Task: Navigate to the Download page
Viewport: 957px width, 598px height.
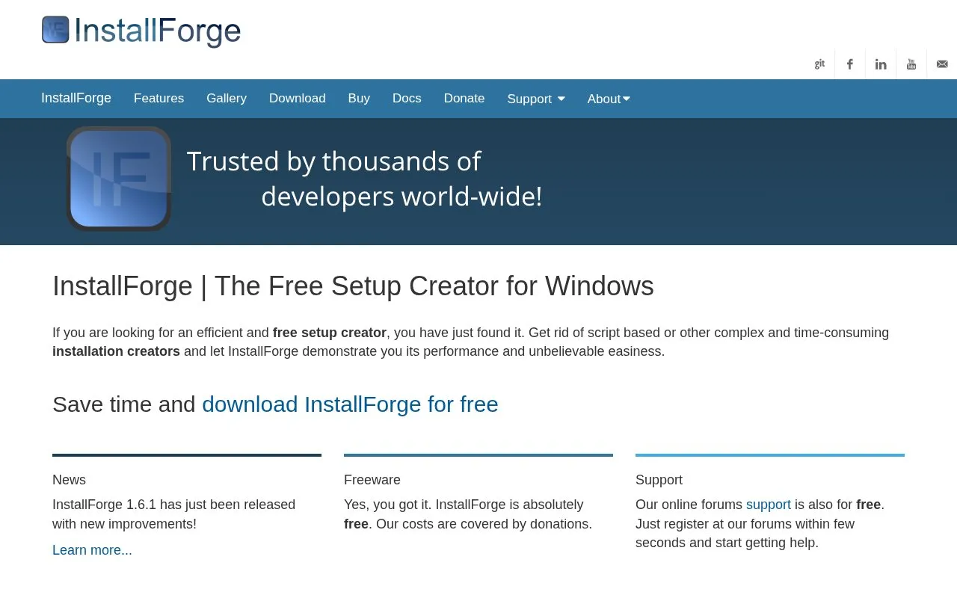Action: click(x=298, y=99)
